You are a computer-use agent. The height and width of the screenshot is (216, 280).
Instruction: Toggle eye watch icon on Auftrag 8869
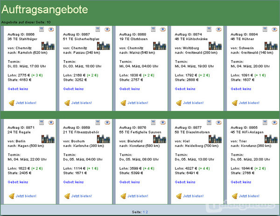click(107, 122)
